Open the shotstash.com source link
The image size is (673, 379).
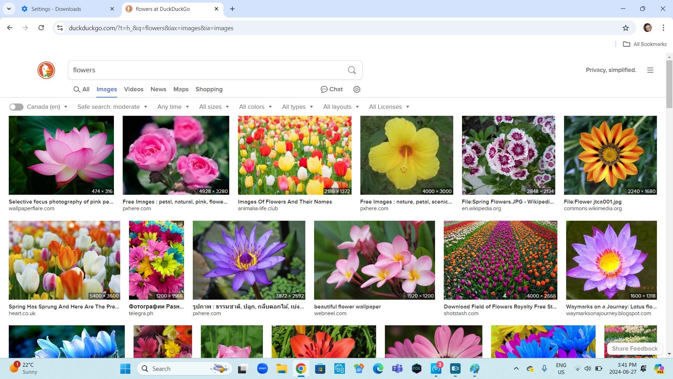pyautogui.click(x=461, y=313)
